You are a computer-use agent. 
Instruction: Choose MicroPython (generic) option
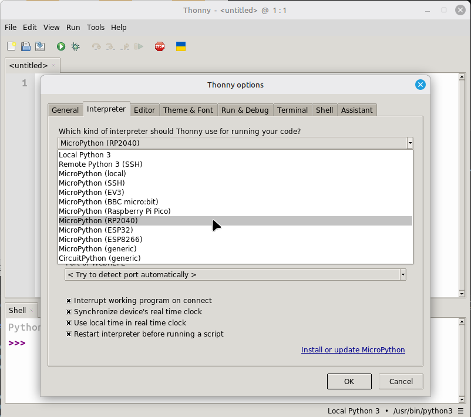pyautogui.click(x=235, y=249)
